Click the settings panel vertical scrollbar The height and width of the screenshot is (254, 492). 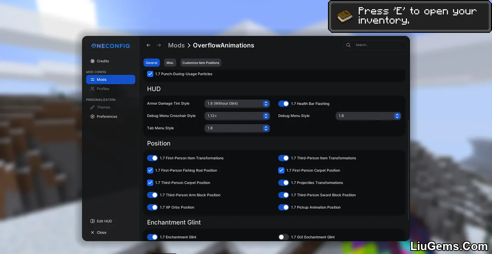point(408,169)
